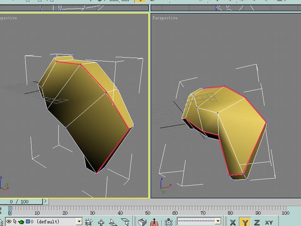Select objects in current layer icon
Screen dimensions: 301x226
(x=113, y=222)
